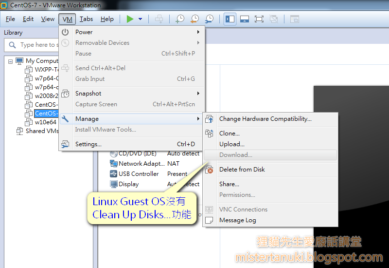
Task: Click Send Ctrl+Alt+Del toolbar icon
Action: tap(159, 19)
